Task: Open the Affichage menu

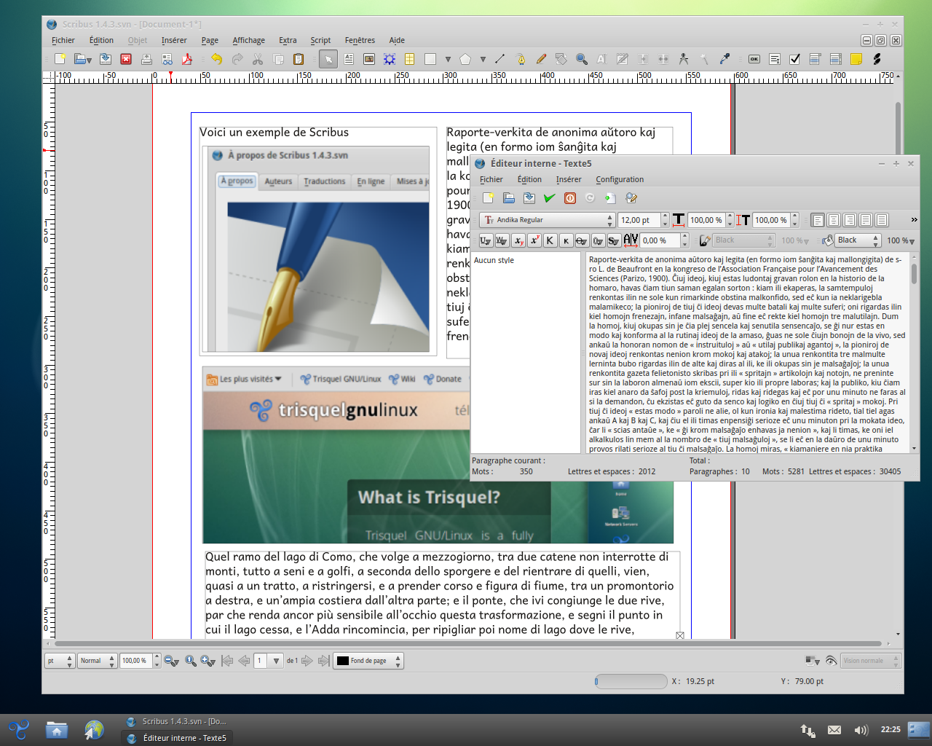Action: coord(248,40)
